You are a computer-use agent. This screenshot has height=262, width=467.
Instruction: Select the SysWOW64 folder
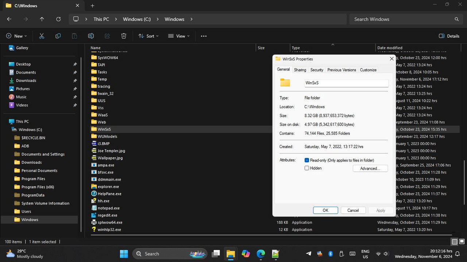tap(108, 57)
